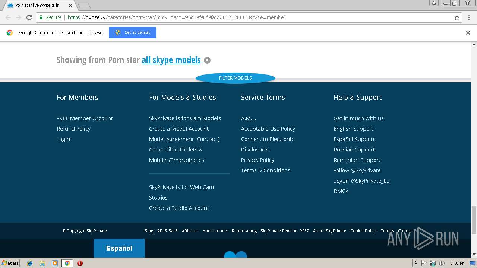Open the Report a bug footer link
The width and height of the screenshot is (477, 268).
pyautogui.click(x=244, y=231)
